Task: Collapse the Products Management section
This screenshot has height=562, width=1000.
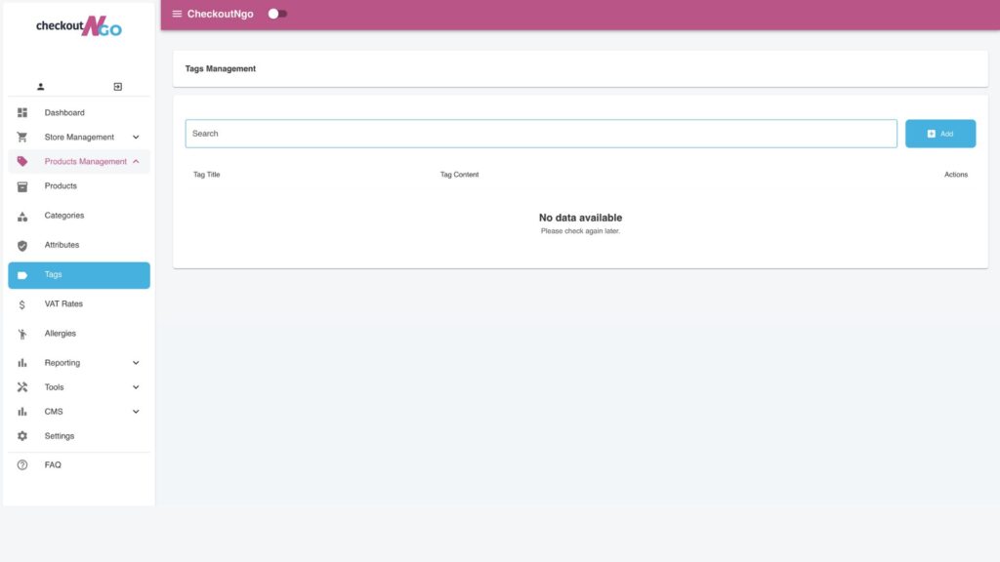Action: pyautogui.click(x=136, y=162)
